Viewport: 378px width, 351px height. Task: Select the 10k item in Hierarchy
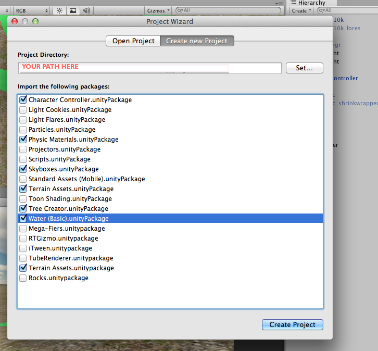pyautogui.click(x=338, y=20)
